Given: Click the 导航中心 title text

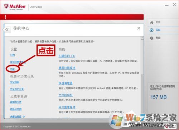Looking at the screenshot, I should (21, 28).
